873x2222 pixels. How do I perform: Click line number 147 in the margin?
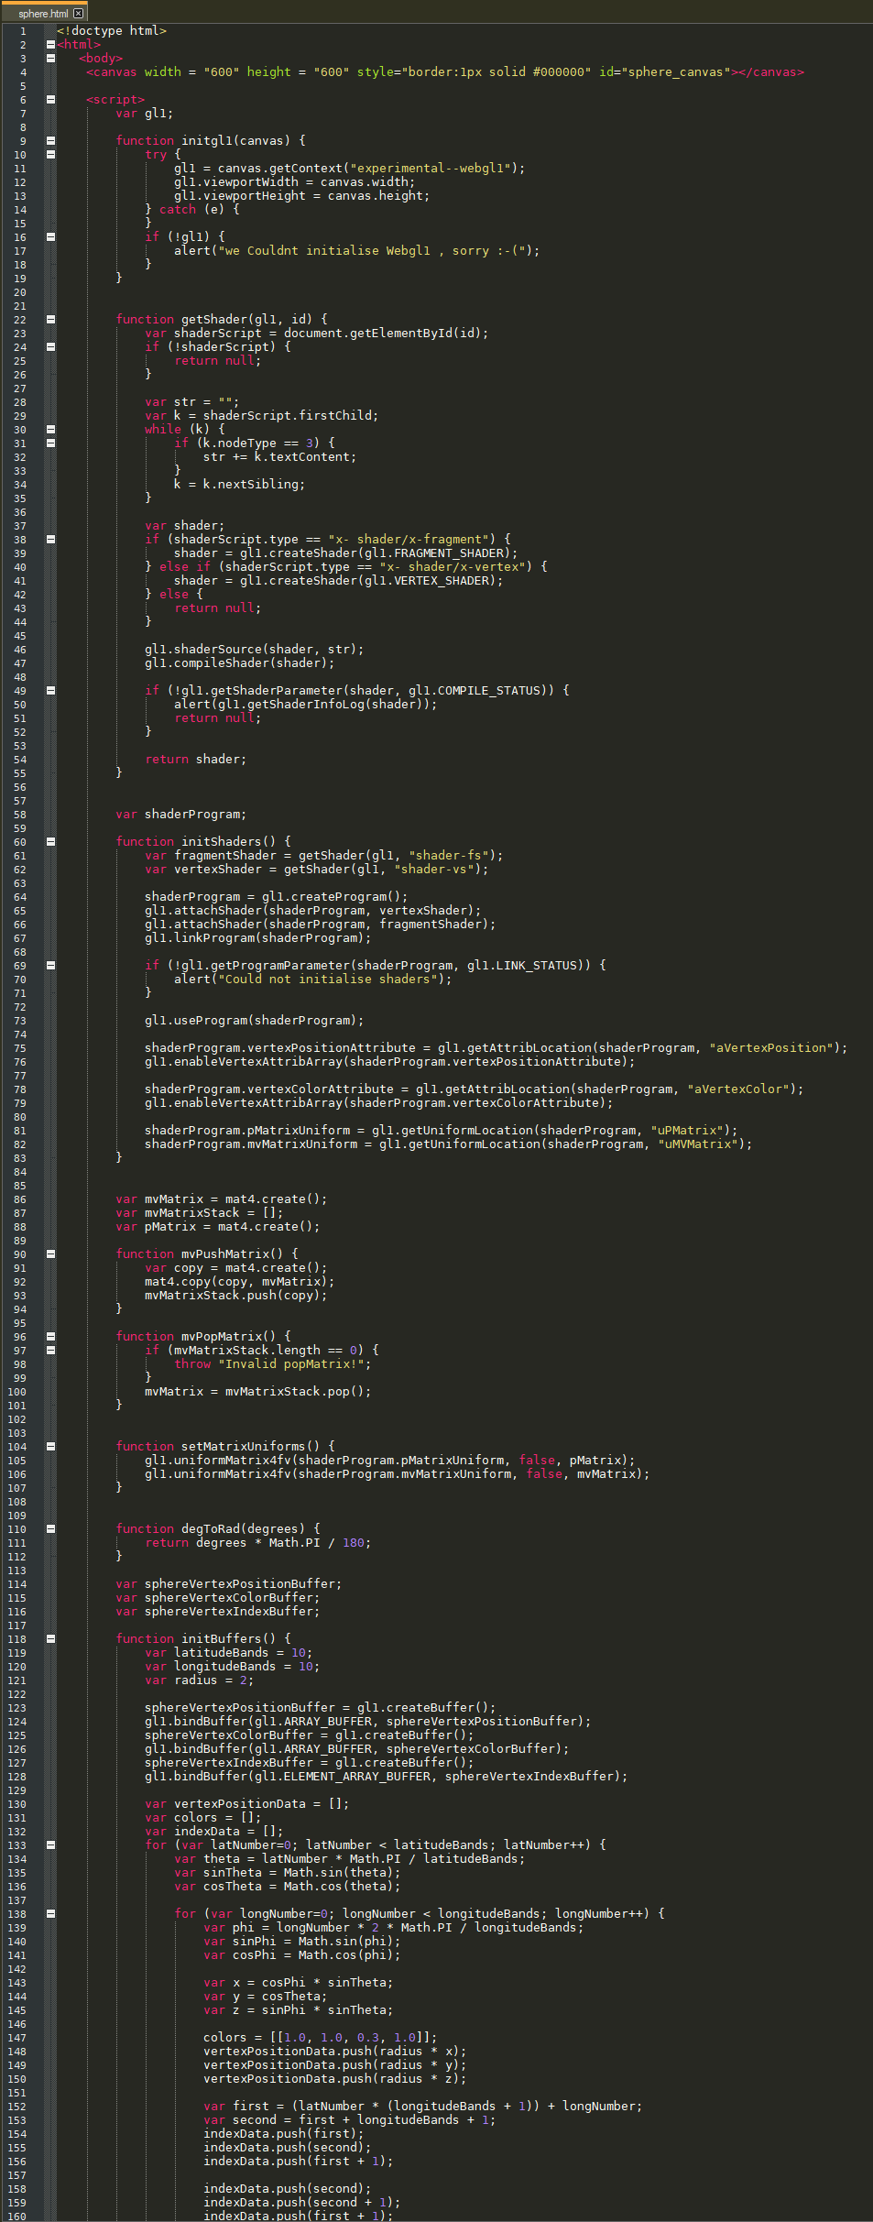17,2037
